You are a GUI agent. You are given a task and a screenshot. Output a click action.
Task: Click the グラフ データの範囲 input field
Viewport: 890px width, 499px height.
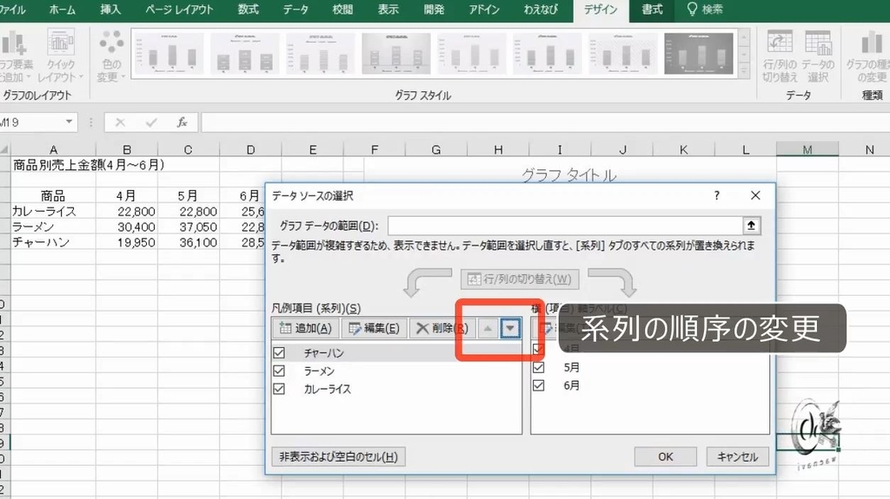(x=565, y=226)
